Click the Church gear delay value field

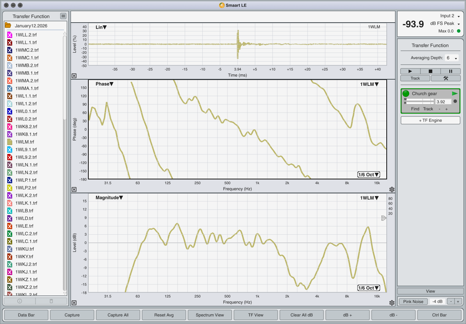443,102
